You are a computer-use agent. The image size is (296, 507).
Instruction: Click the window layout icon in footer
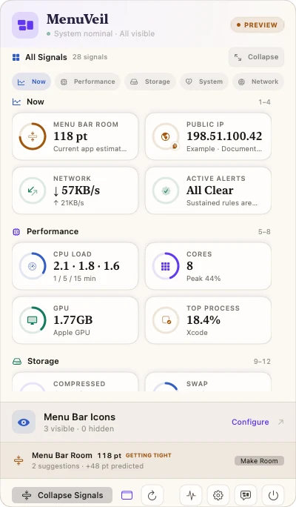127,495
